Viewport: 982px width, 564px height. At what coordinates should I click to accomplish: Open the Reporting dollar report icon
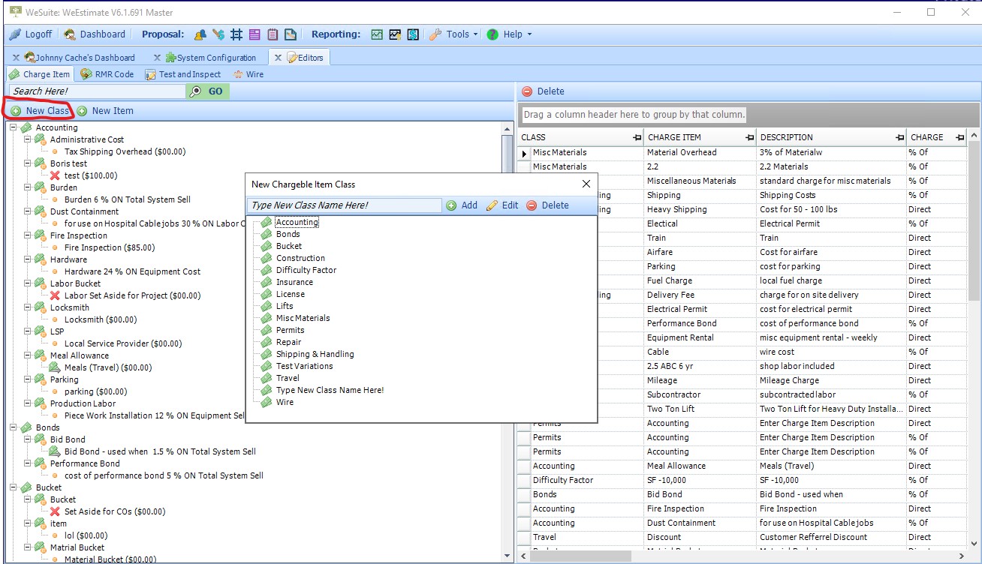pyautogui.click(x=411, y=34)
